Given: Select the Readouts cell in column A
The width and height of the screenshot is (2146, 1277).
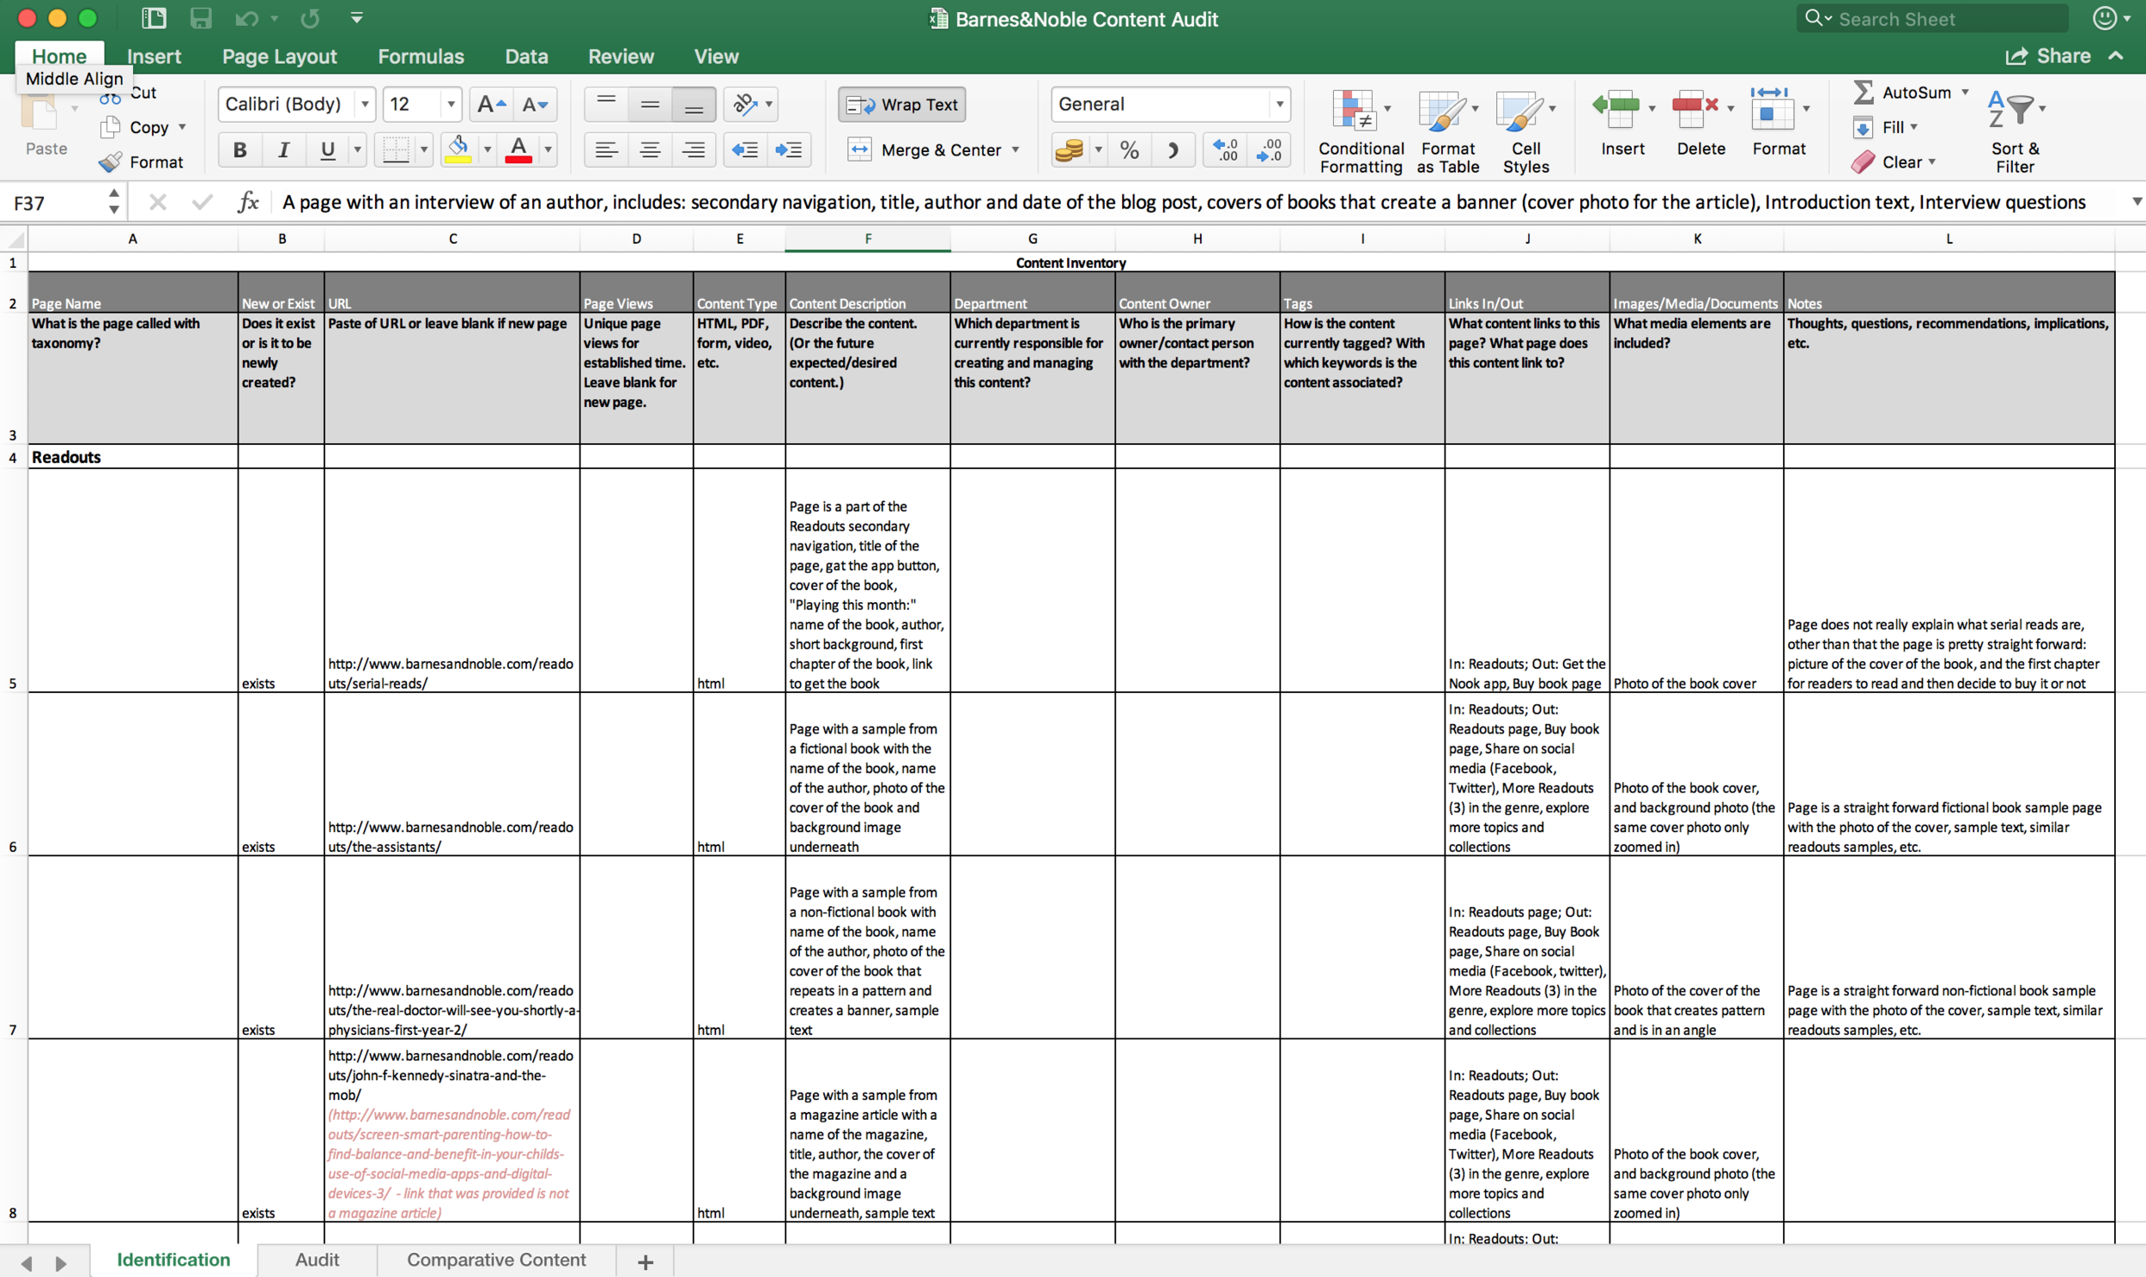Looking at the screenshot, I should 132,457.
